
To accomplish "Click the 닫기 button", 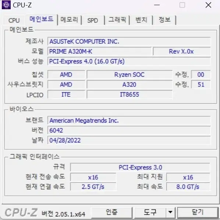I will point(198,212).
